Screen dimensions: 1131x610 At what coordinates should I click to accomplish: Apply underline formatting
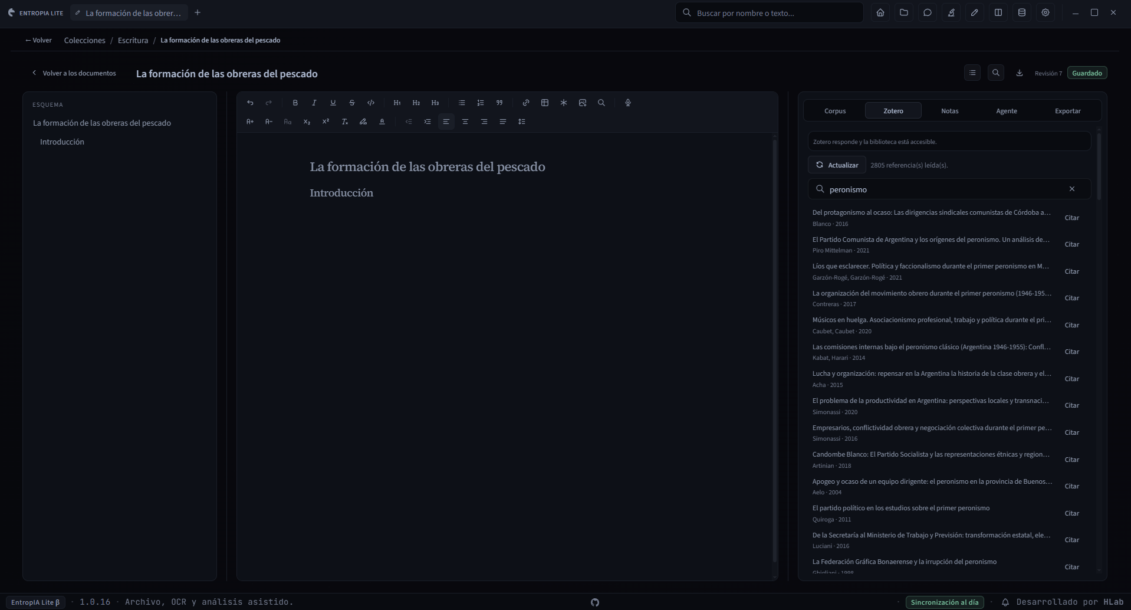333,103
